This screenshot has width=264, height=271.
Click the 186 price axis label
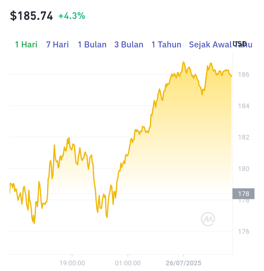coord(244,74)
